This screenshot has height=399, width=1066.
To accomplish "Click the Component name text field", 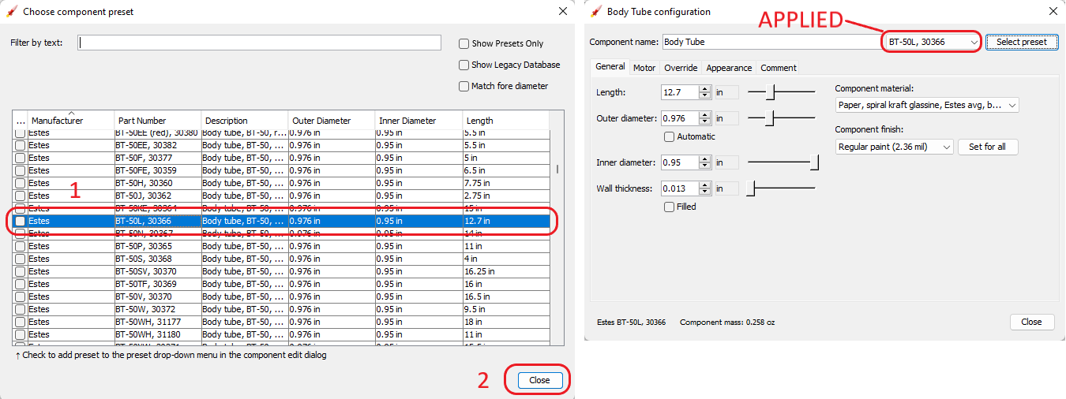I will tap(770, 42).
